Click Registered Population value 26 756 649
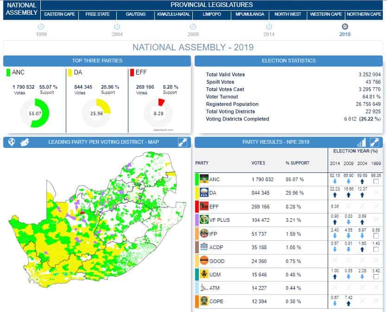The width and height of the screenshot is (387, 312). [x=368, y=104]
